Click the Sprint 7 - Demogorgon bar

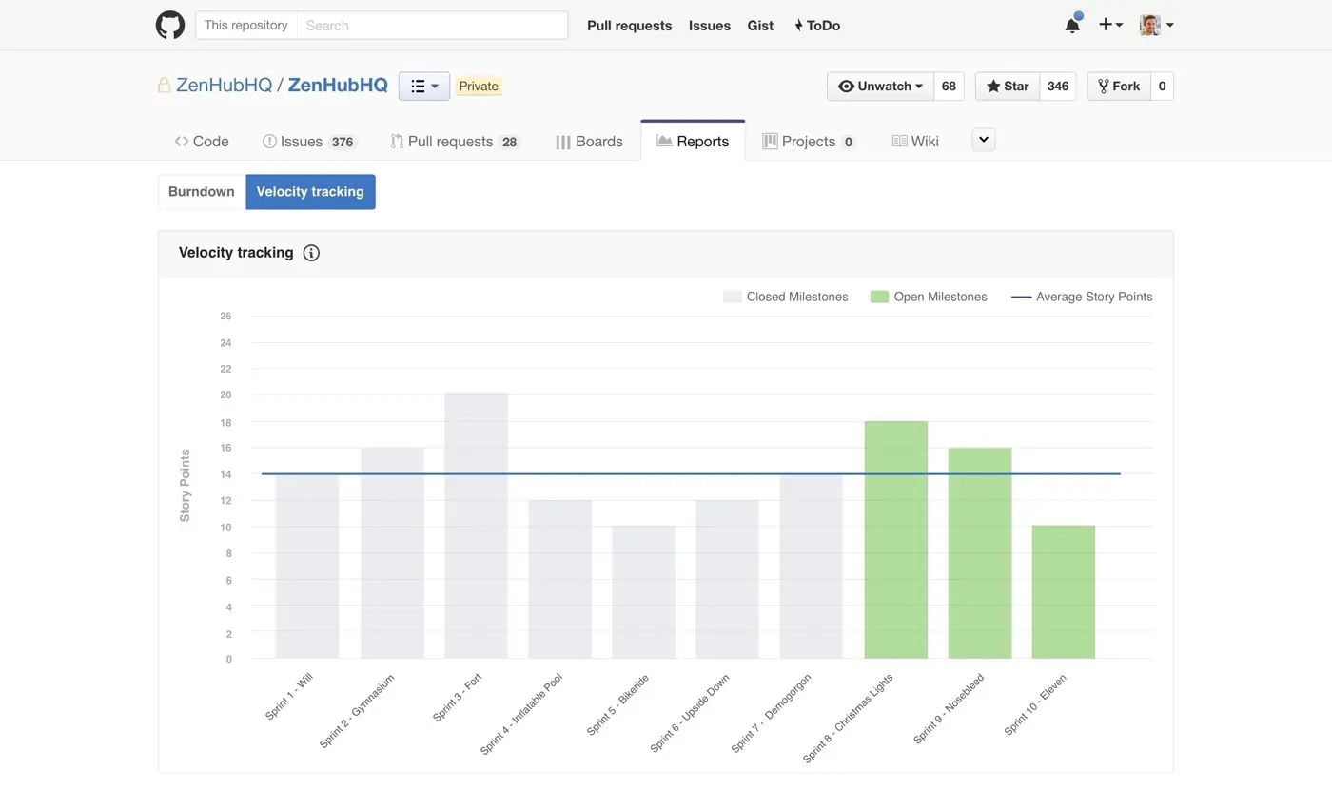pyautogui.click(x=812, y=567)
